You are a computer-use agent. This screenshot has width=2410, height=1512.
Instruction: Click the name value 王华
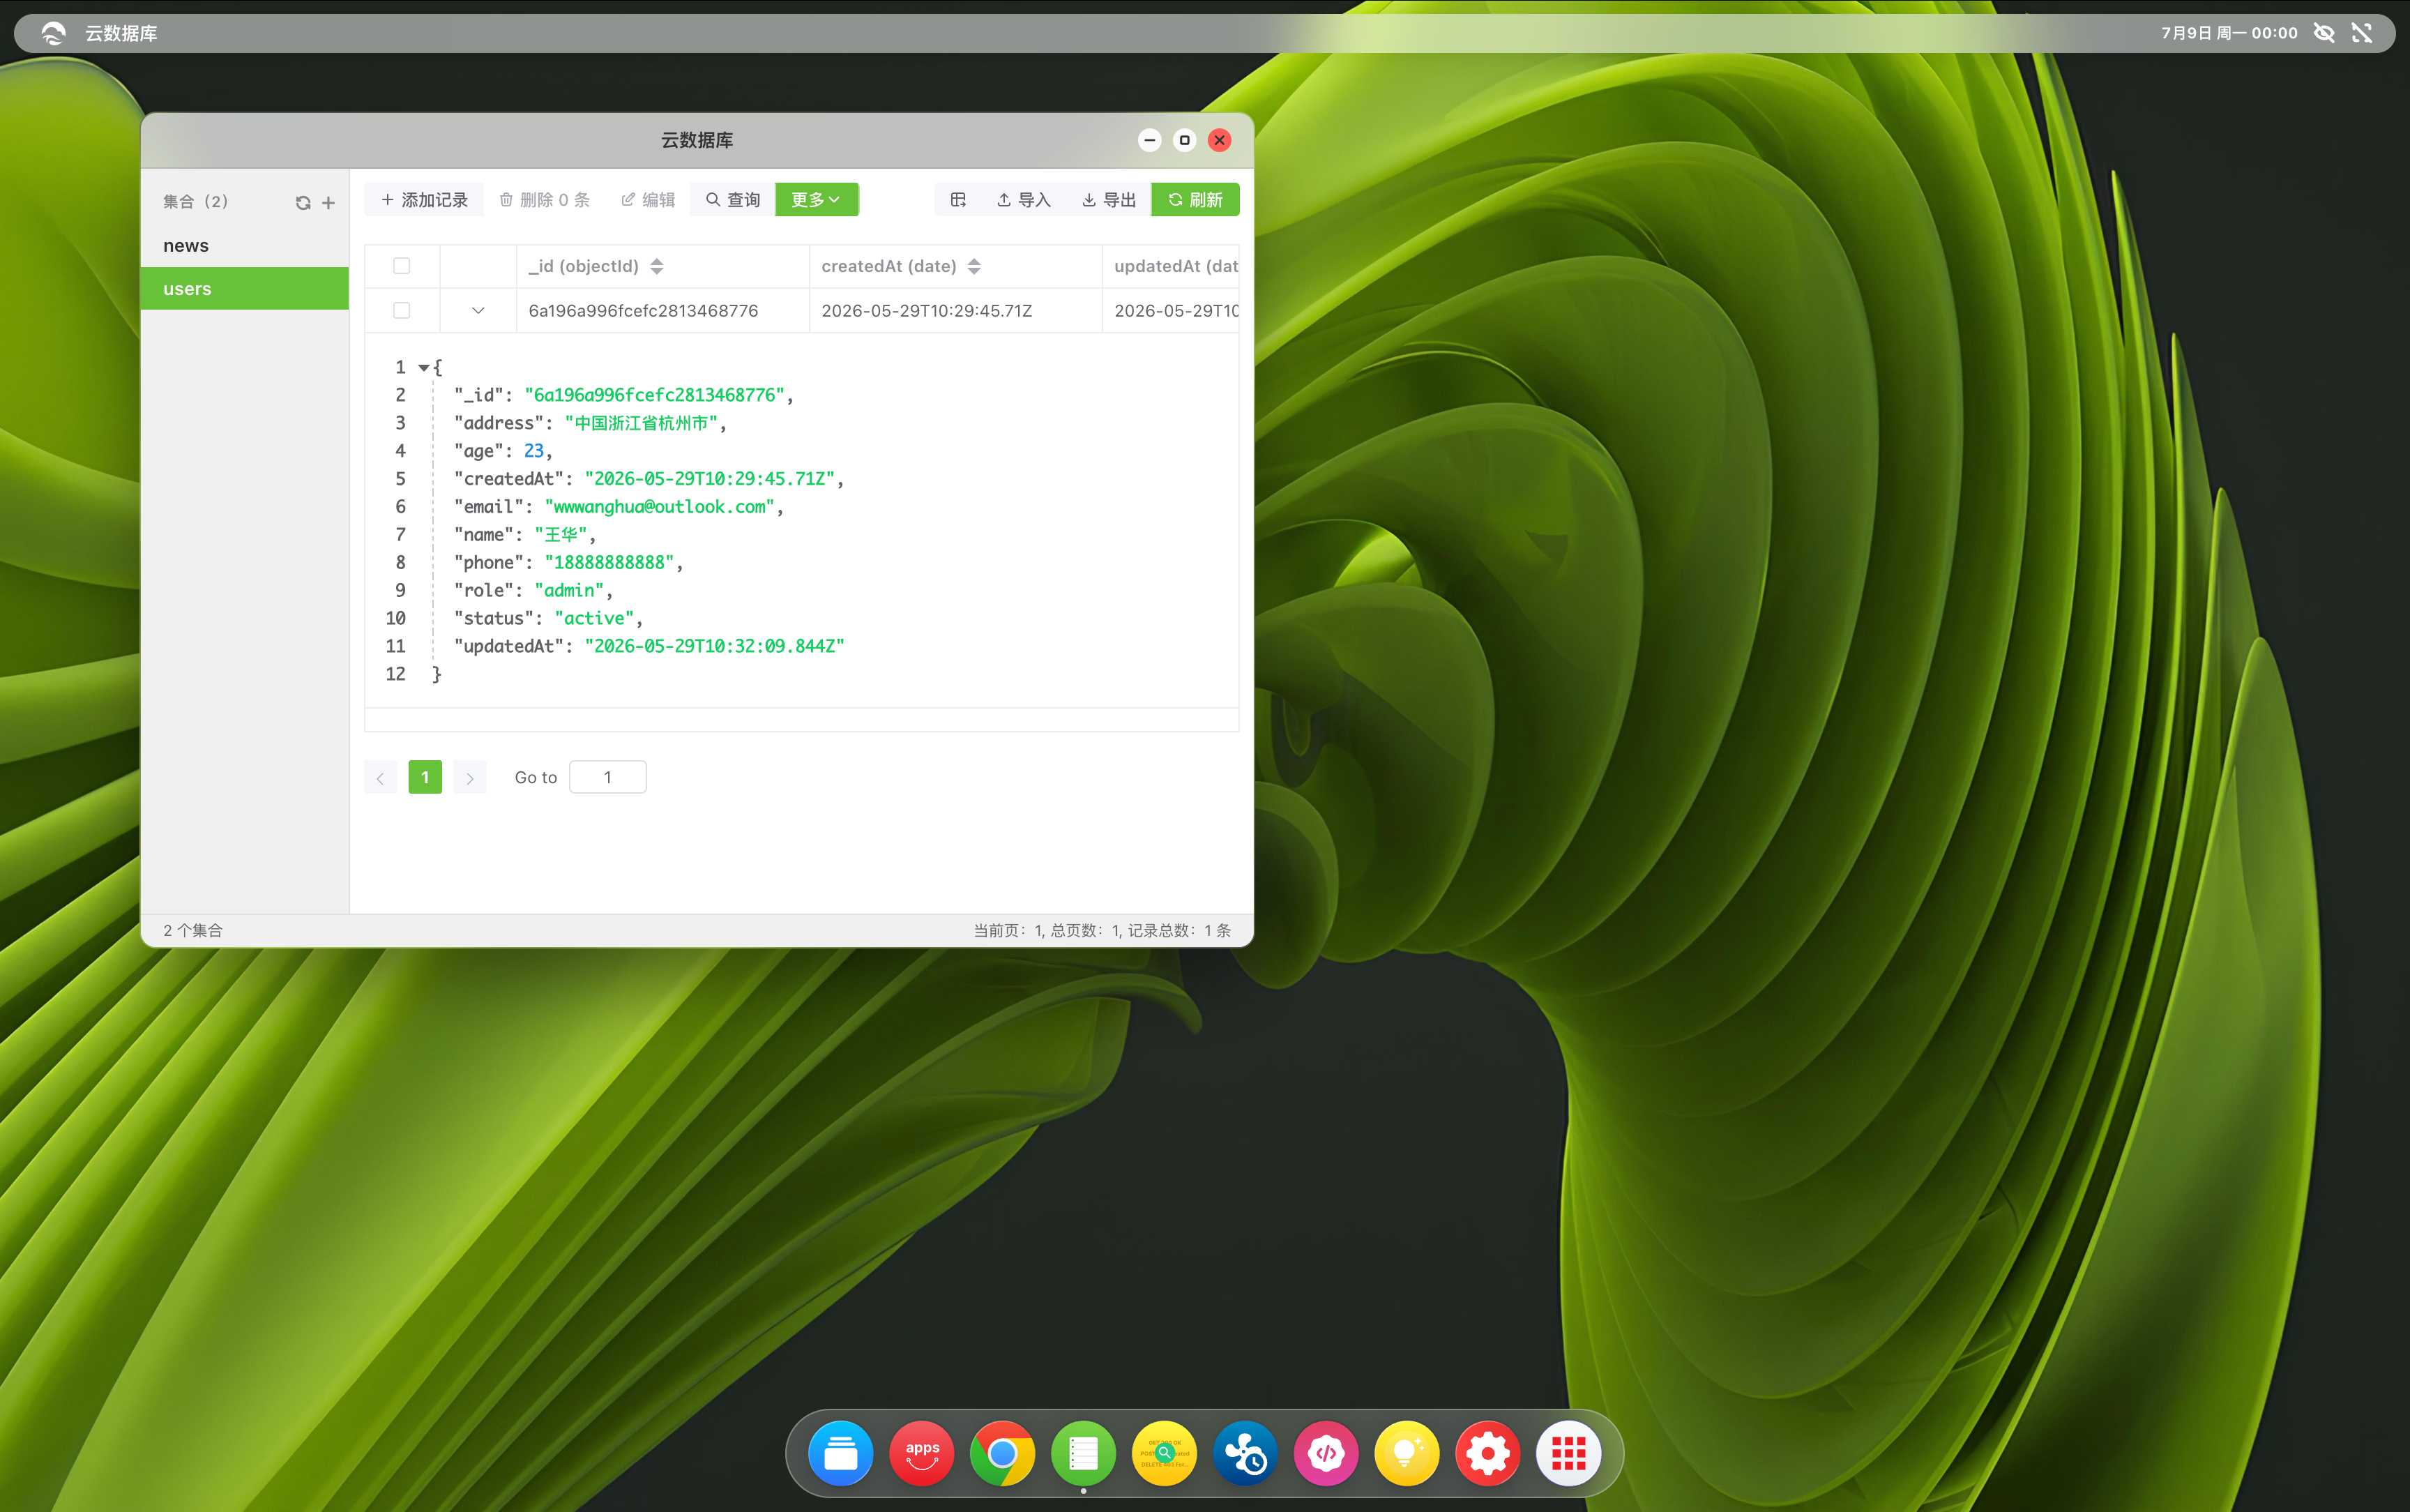click(561, 535)
